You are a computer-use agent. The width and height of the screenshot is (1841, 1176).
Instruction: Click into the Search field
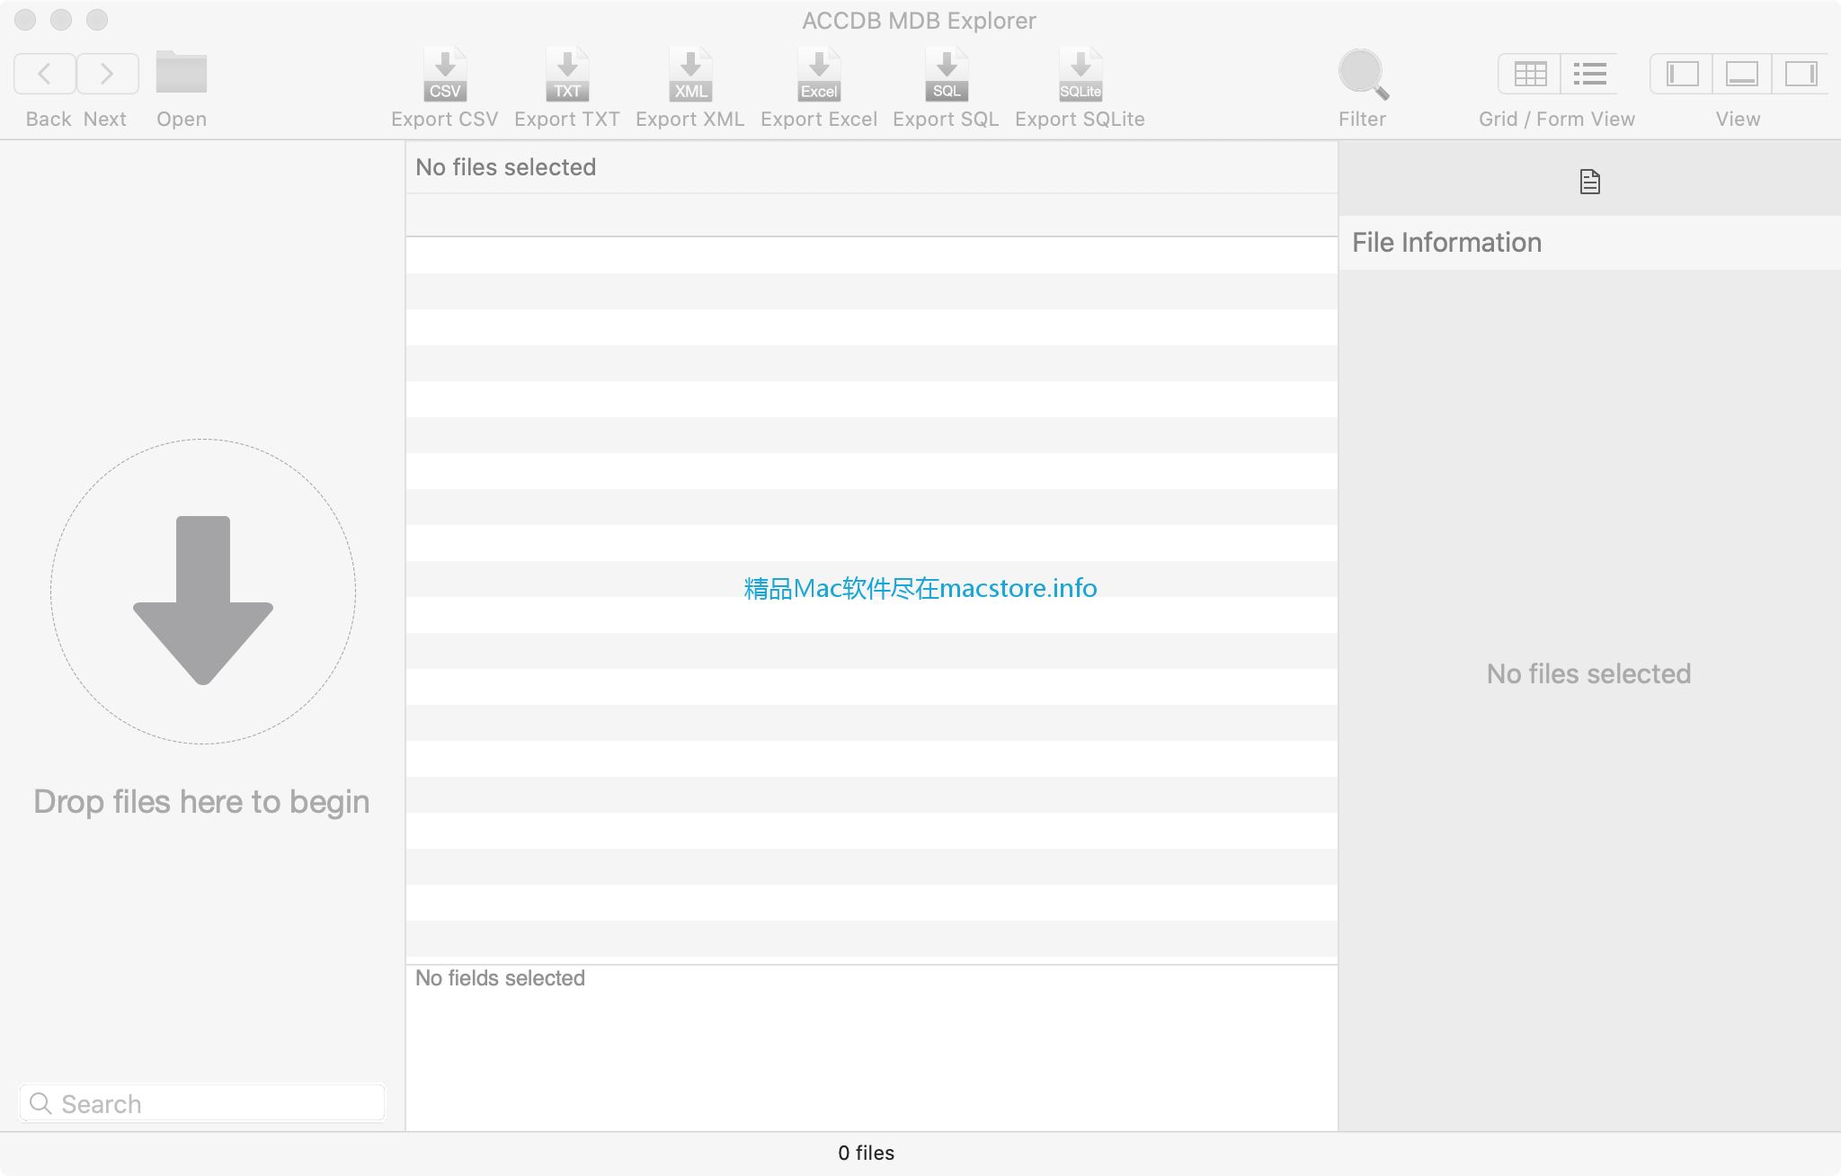[202, 1103]
